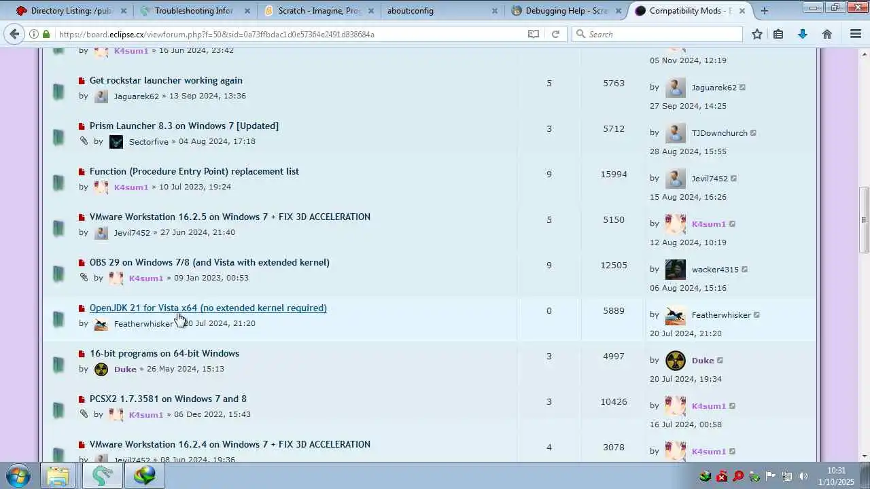Toggle reader view icon in address bar

click(534, 34)
